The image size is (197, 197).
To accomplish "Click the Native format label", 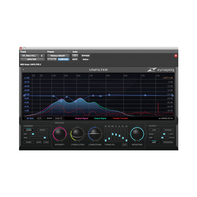I will tap(85, 59).
